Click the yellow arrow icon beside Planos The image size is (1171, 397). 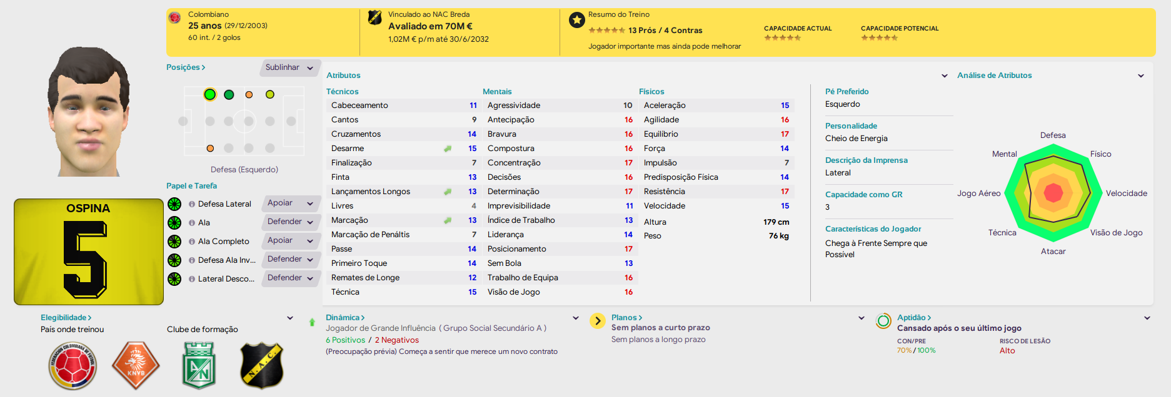click(598, 321)
